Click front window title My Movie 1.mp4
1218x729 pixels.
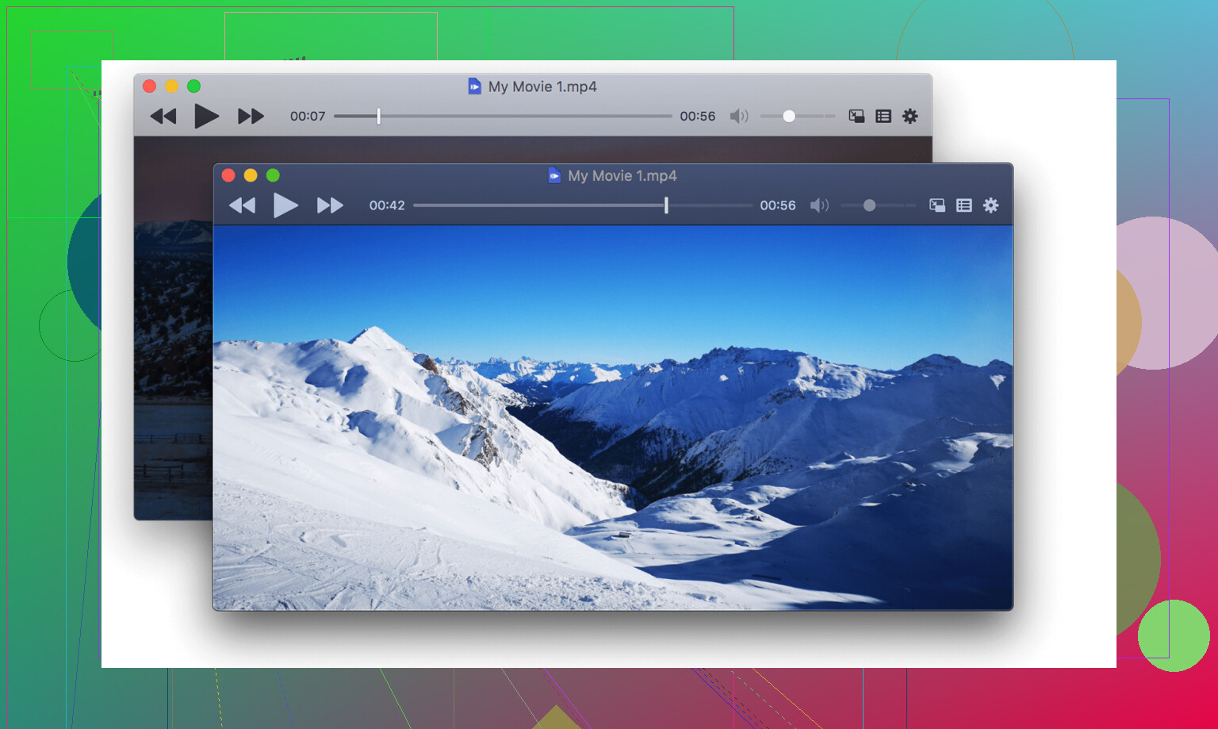pyautogui.click(x=622, y=176)
